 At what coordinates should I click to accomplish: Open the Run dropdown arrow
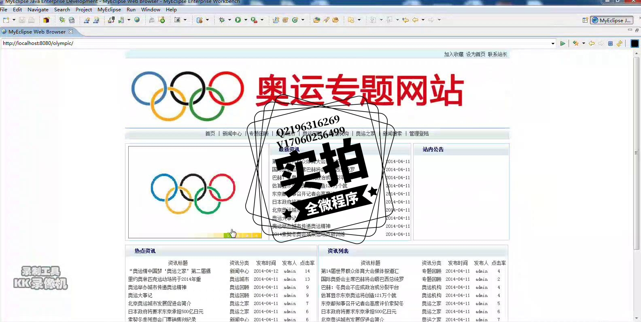coord(246,20)
